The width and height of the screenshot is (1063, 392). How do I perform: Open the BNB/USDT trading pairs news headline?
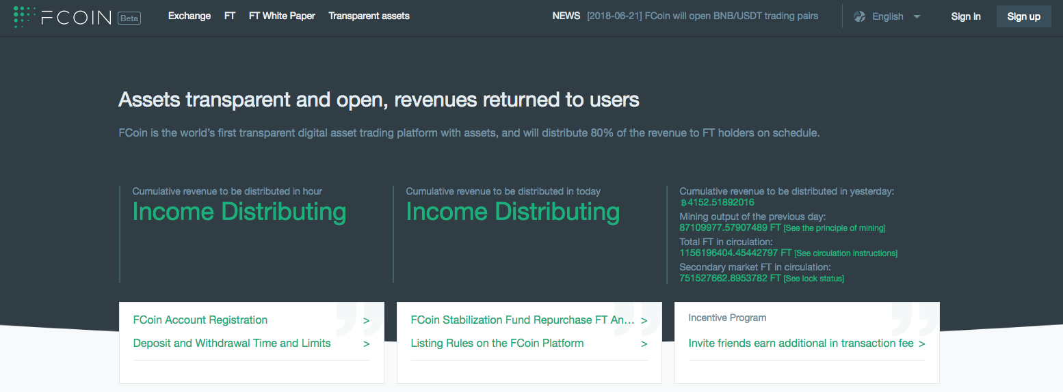point(703,16)
